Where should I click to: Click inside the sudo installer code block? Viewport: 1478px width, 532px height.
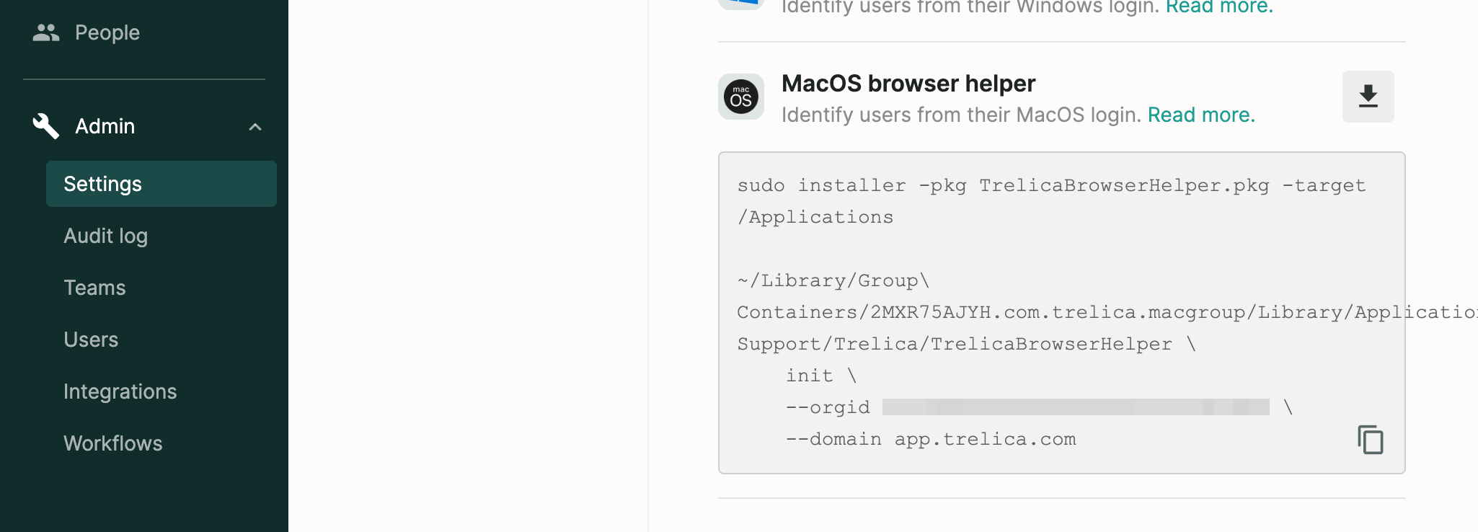(x=1061, y=313)
